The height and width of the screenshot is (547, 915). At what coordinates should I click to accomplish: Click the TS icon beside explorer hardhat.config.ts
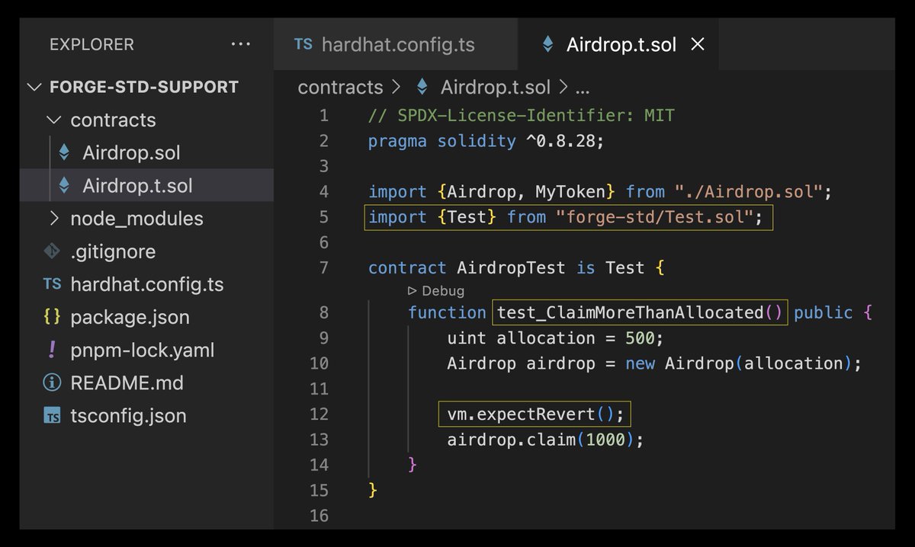52,284
